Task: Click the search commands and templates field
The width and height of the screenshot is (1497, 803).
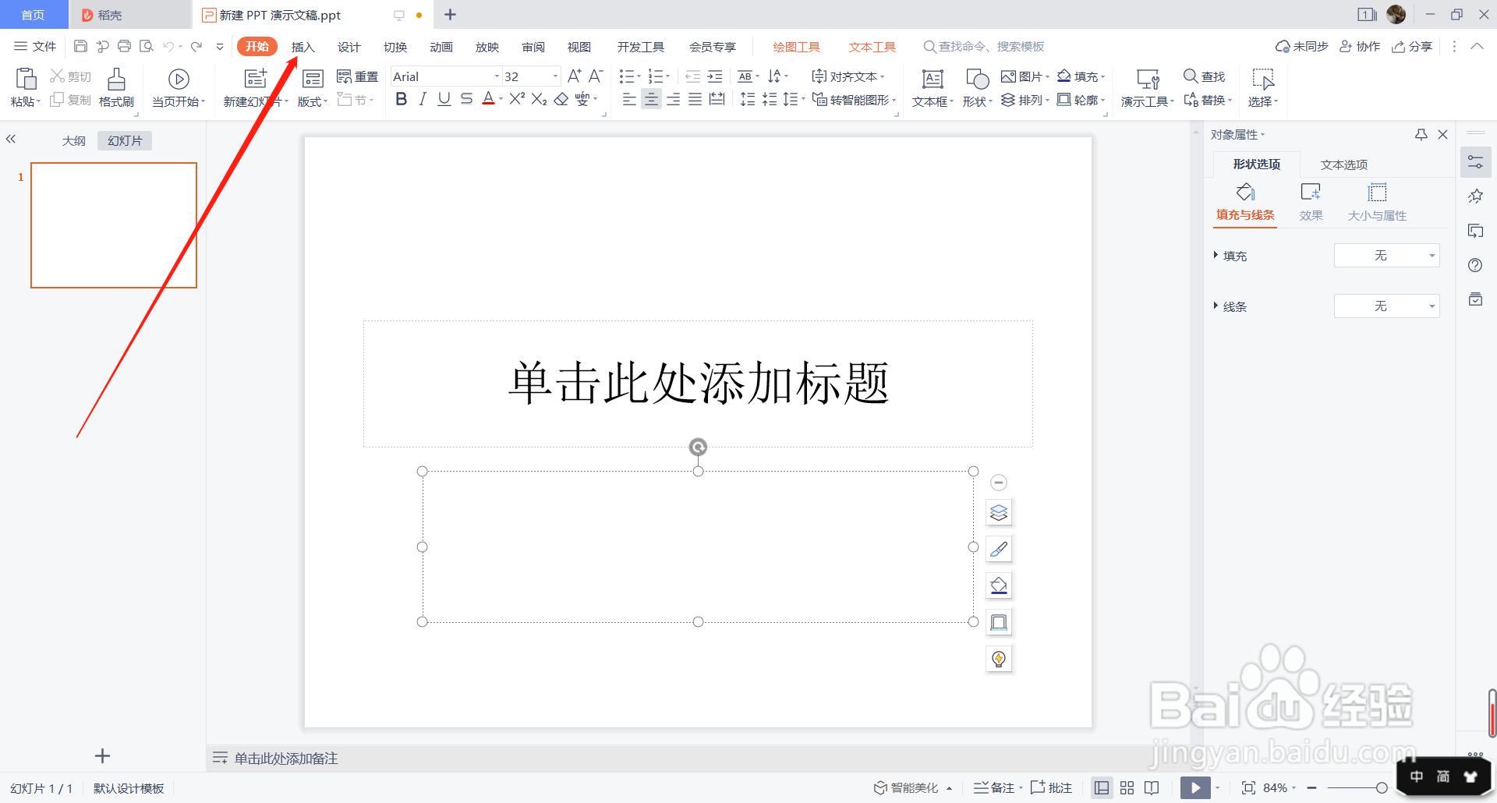Action: [984, 47]
